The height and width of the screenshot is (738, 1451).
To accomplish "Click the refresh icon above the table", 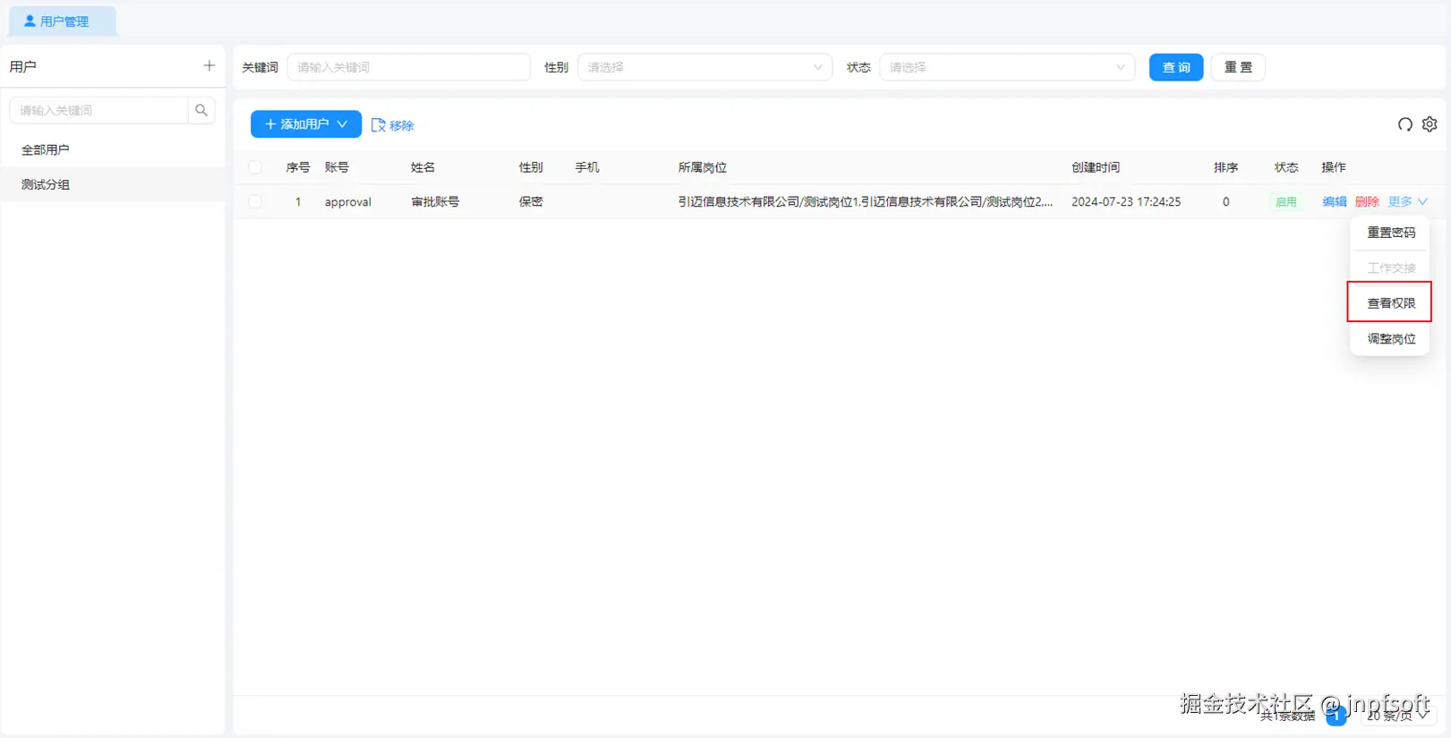I will click(1405, 124).
